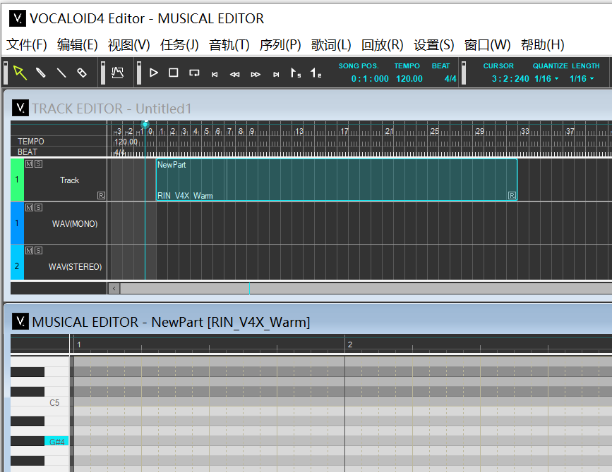Set the end marker icon
Image resolution: width=612 pixels, height=472 pixels.
(x=316, y=73)
